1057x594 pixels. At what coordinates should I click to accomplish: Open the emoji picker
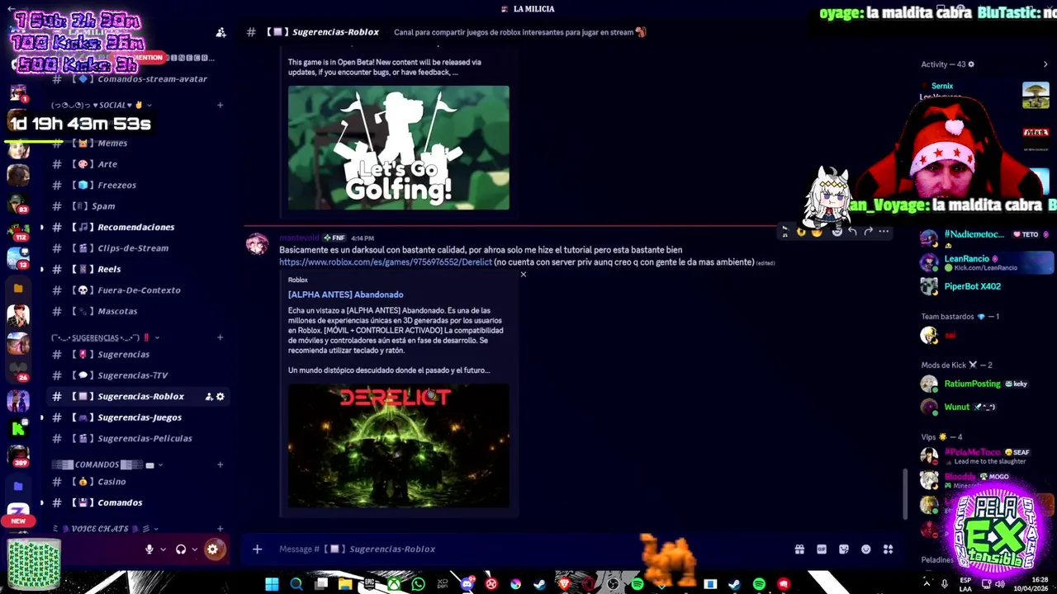pyautogui.click(x=865, y=549)
